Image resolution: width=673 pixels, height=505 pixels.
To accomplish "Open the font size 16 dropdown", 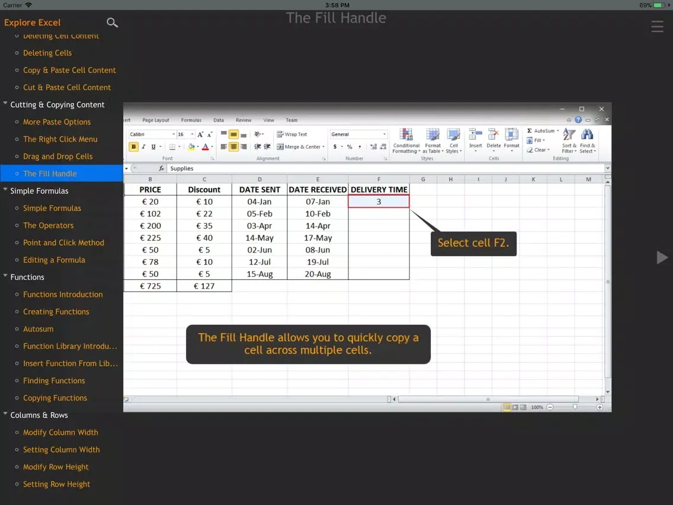I will [192, 135].
